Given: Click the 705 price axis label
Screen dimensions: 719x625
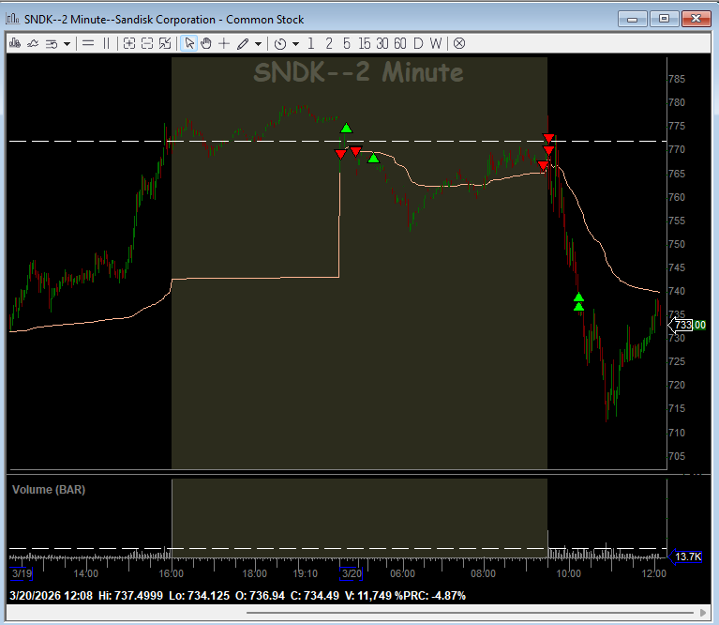Looking at the screenshot, I should tap(677, 456).
